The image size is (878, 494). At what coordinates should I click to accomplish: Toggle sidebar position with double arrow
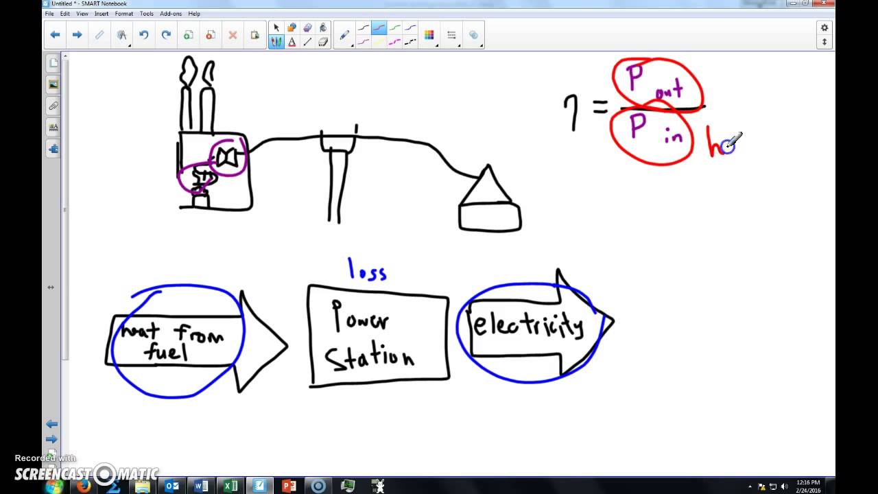click(50, 287)
